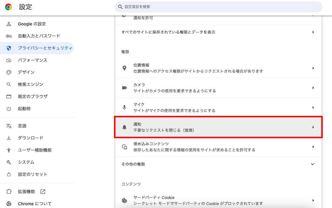Click the location pin icon for 位置情報

(124, 68)
